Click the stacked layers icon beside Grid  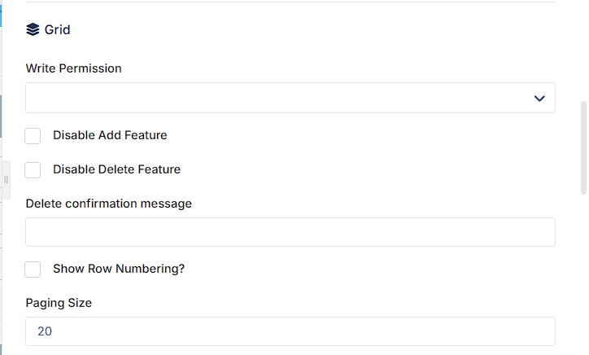[33, 29]
